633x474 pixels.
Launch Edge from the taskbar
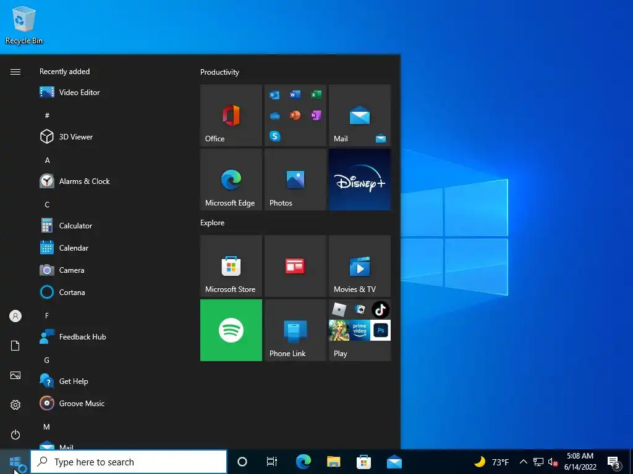pos(303,462)
